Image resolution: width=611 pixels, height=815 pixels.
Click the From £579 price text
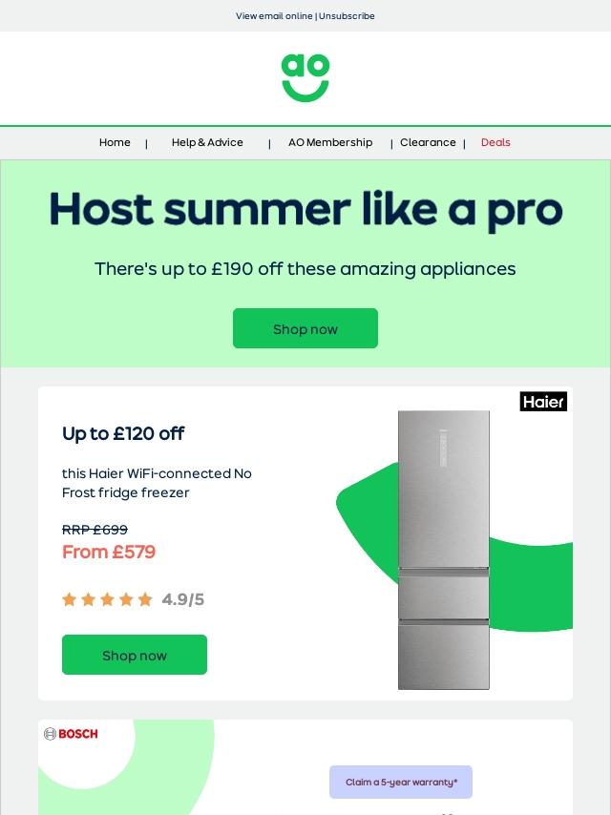pyautogui.click(x=109, y=552)
